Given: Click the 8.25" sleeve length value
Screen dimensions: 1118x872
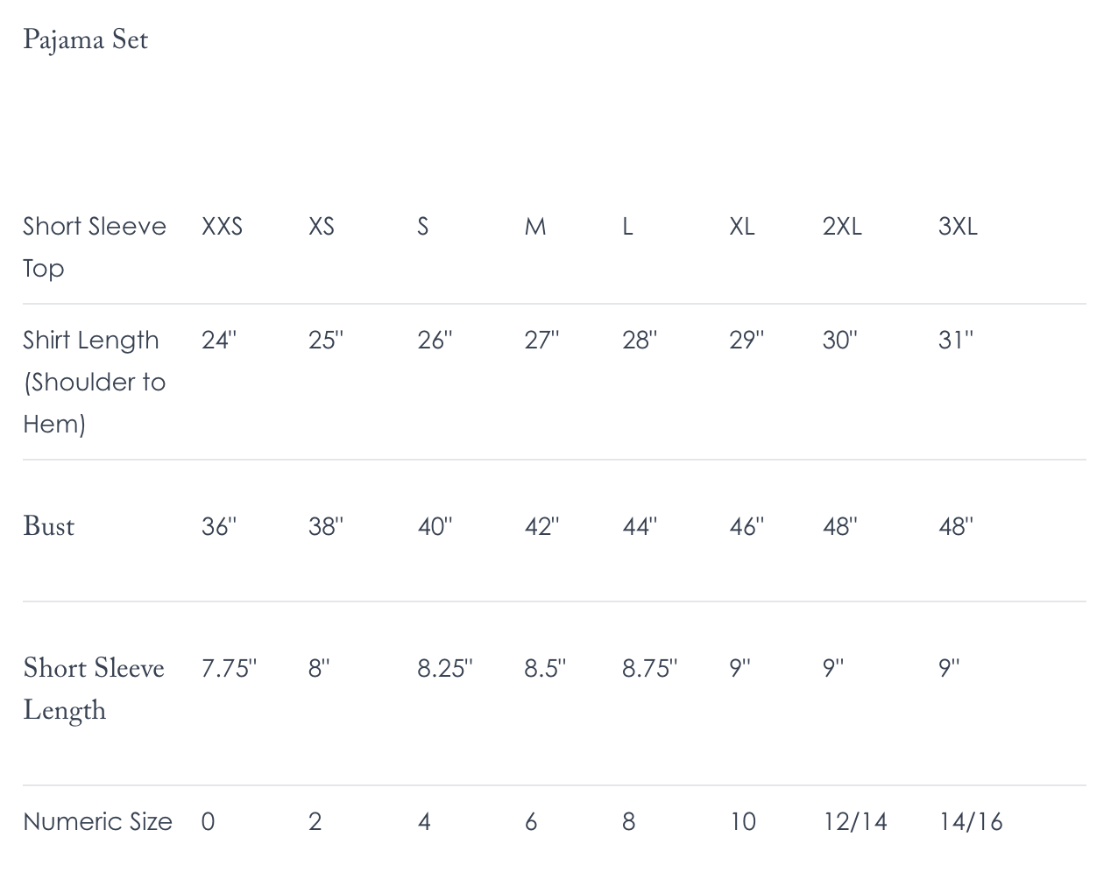Looking at the screenshot, I should point(445,668).
